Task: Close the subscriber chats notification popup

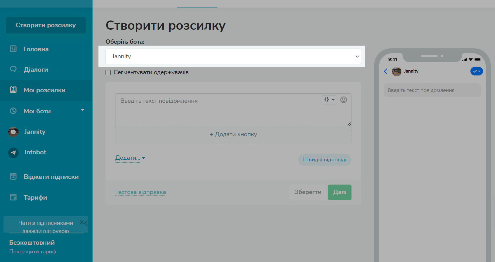Action: (81, 222)
